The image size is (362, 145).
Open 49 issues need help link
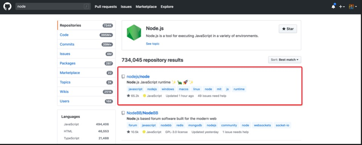pyautogui.click(x=212, y=96)
